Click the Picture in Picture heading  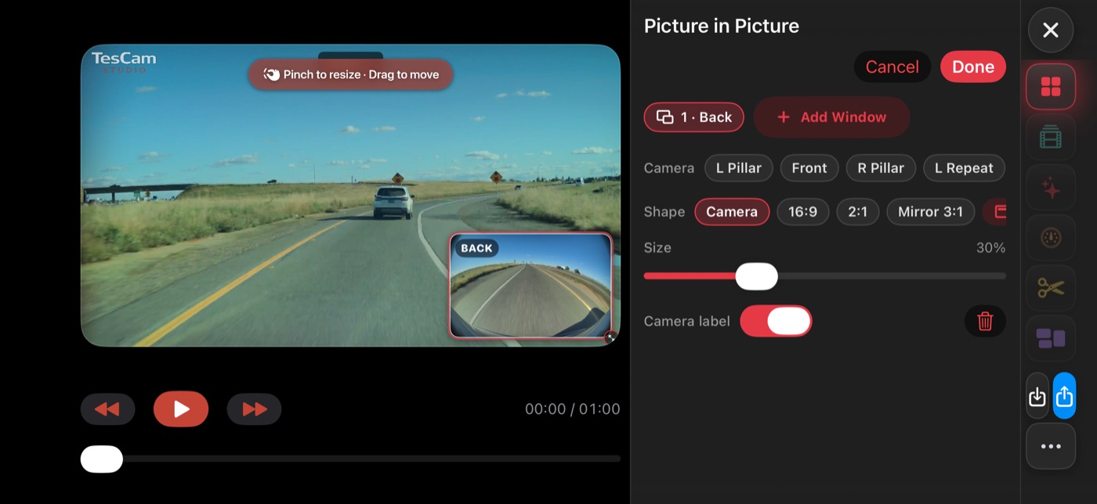[722, 26]
